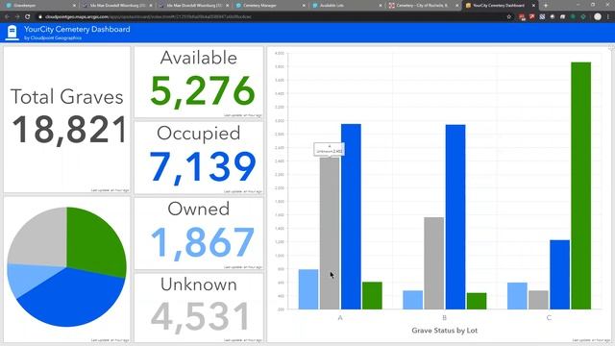Click Lot C gray unknown bar
Image resolution: width=615 pixels, height=346 pixels.
(x=538, y=300)
